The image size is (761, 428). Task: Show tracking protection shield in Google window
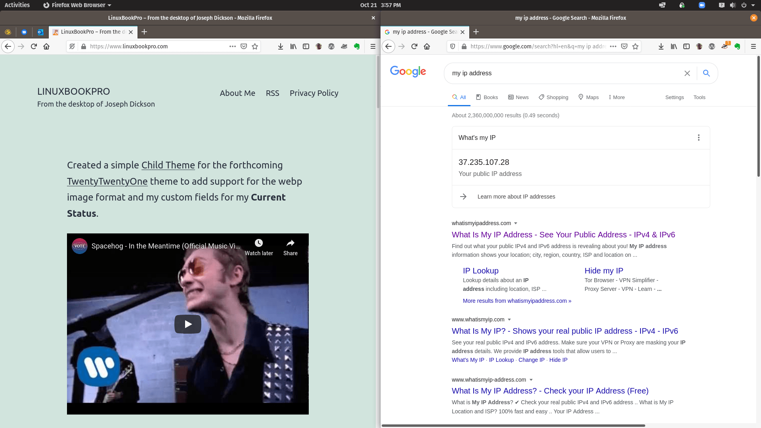pyautogui.click(x=453, y=46)
